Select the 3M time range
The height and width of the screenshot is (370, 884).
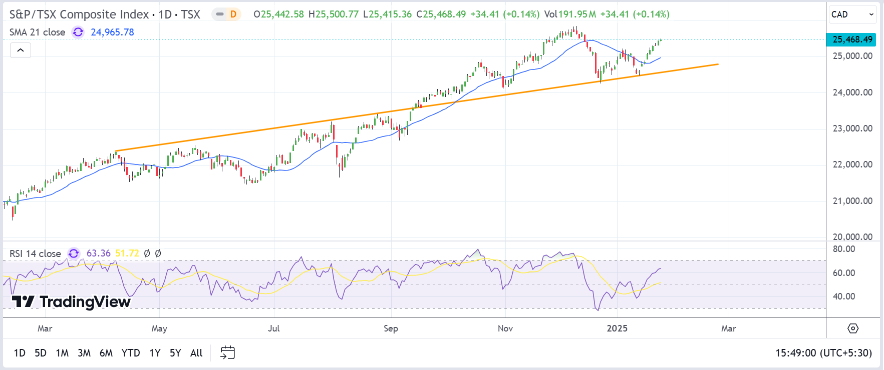point(84,353)
